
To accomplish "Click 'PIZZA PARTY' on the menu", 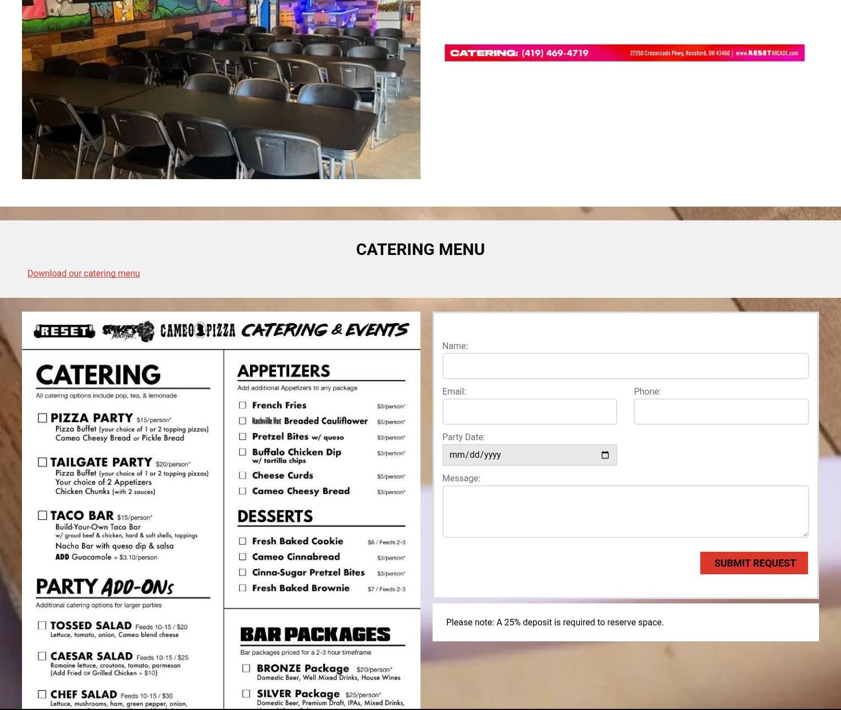I will tap(92, 418).
